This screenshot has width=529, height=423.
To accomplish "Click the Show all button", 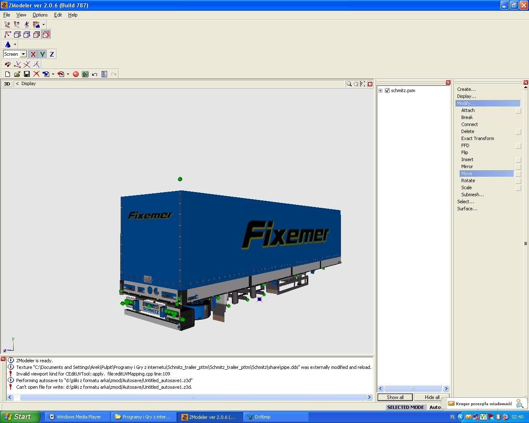I will coord(395,397).
